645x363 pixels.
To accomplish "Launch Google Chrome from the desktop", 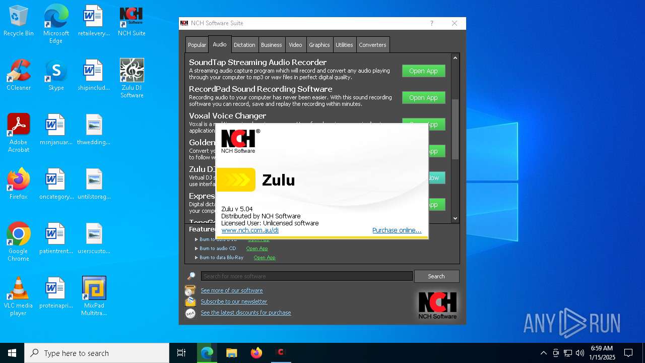I will pos(19,241).
